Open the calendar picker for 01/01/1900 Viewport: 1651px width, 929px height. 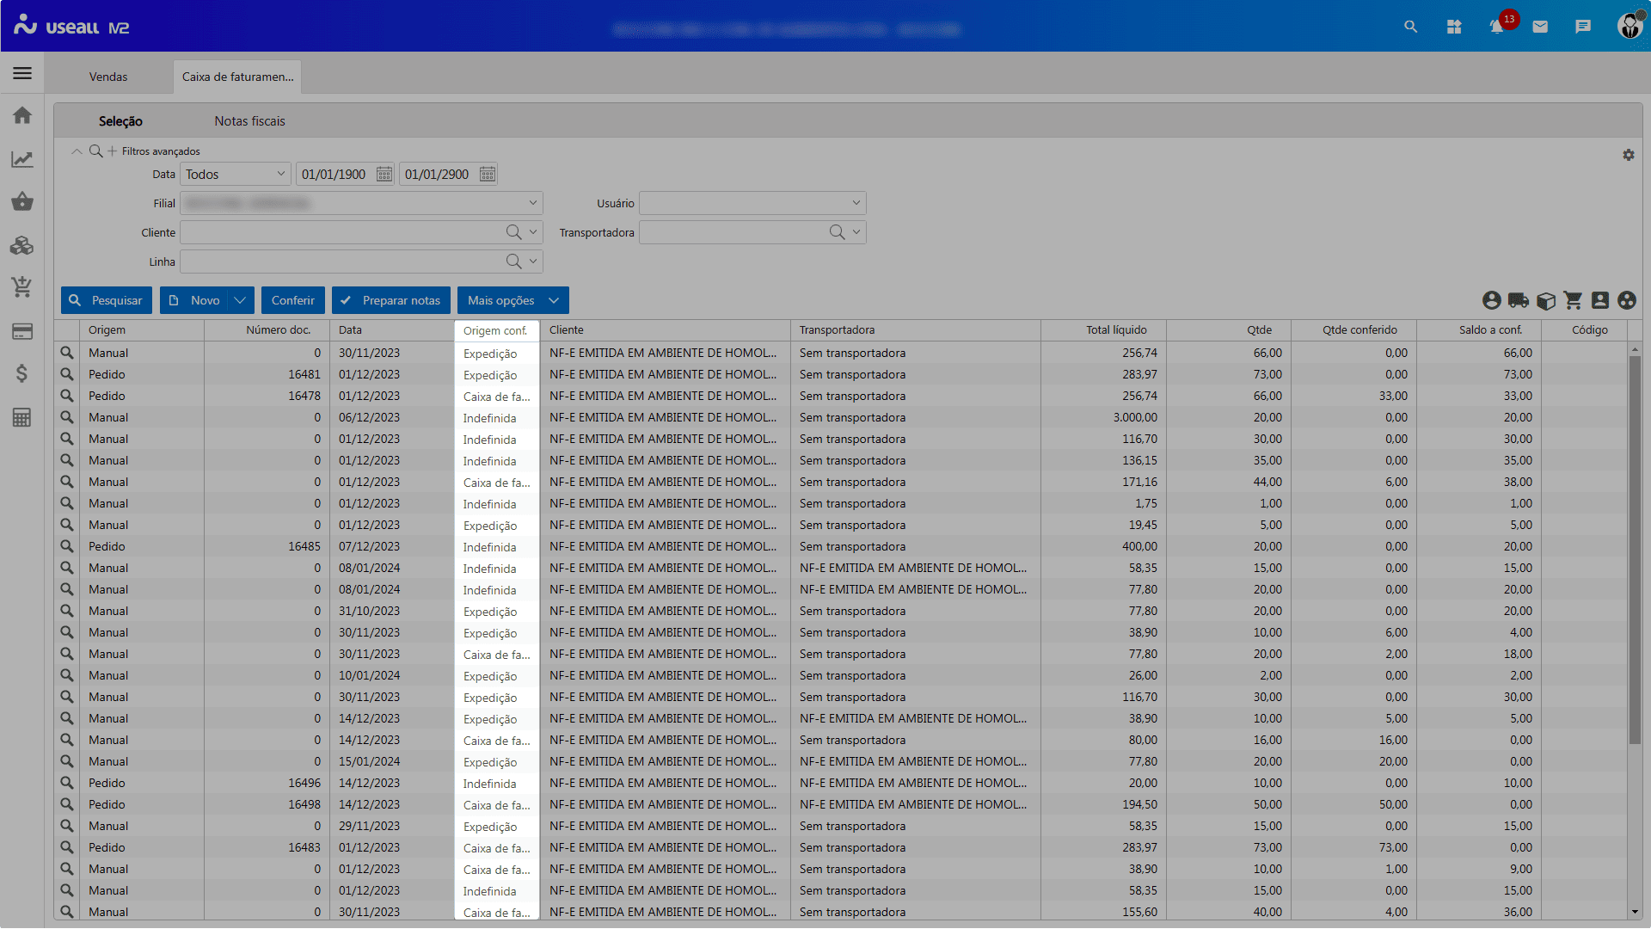[x=384, y=175]
